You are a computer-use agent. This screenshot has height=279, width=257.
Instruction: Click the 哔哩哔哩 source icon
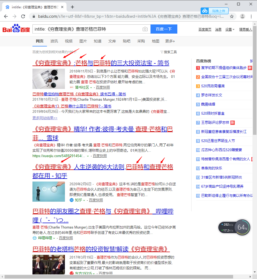(35, 238)
